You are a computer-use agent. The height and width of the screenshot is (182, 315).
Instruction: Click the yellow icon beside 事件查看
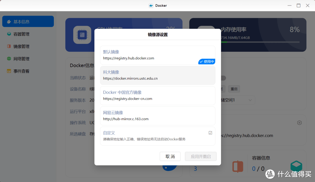click(9, 71)
